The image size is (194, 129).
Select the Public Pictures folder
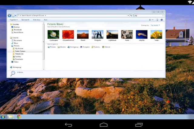19,51
